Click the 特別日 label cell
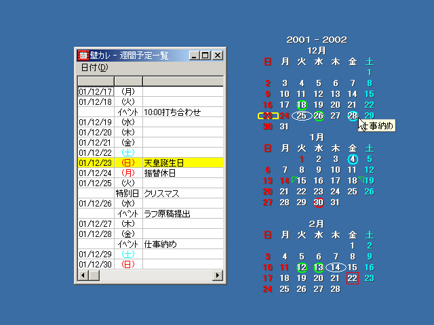 tap(127, 194)
